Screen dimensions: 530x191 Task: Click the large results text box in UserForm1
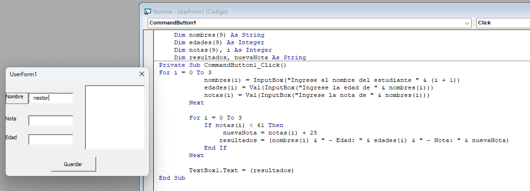coord(115,118)
